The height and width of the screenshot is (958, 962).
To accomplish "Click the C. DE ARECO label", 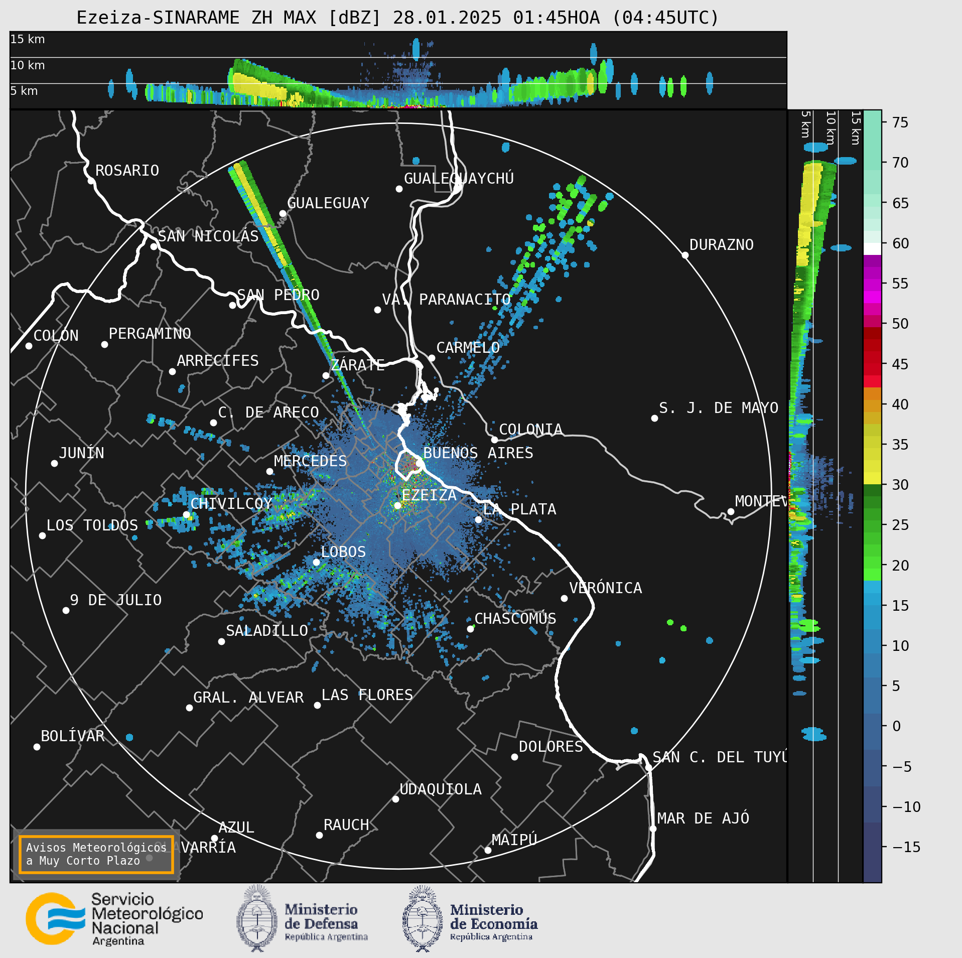I will pos(268,413).
